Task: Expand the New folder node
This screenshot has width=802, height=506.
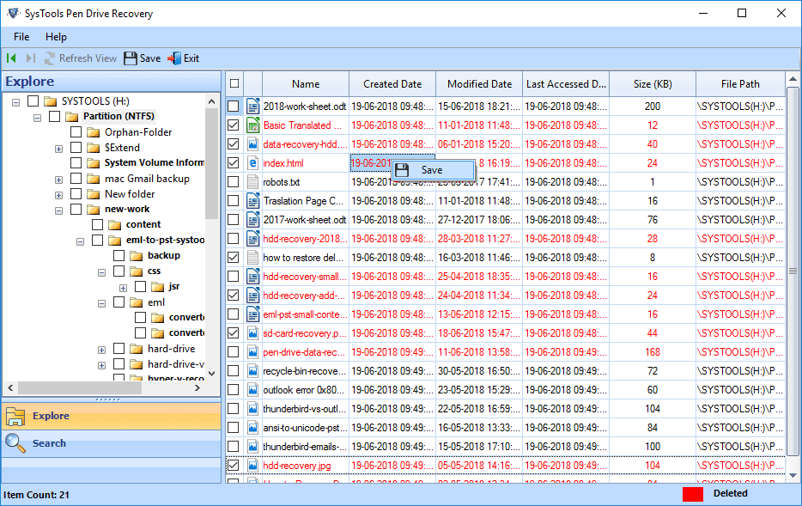Action: (x=59, y=196)
